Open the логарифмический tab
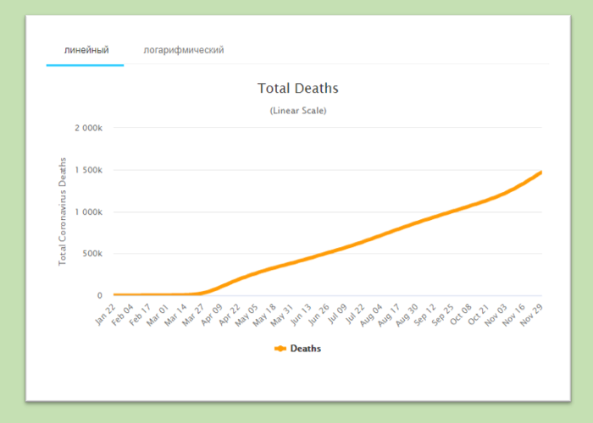593x423 pixels. point(184,51)
